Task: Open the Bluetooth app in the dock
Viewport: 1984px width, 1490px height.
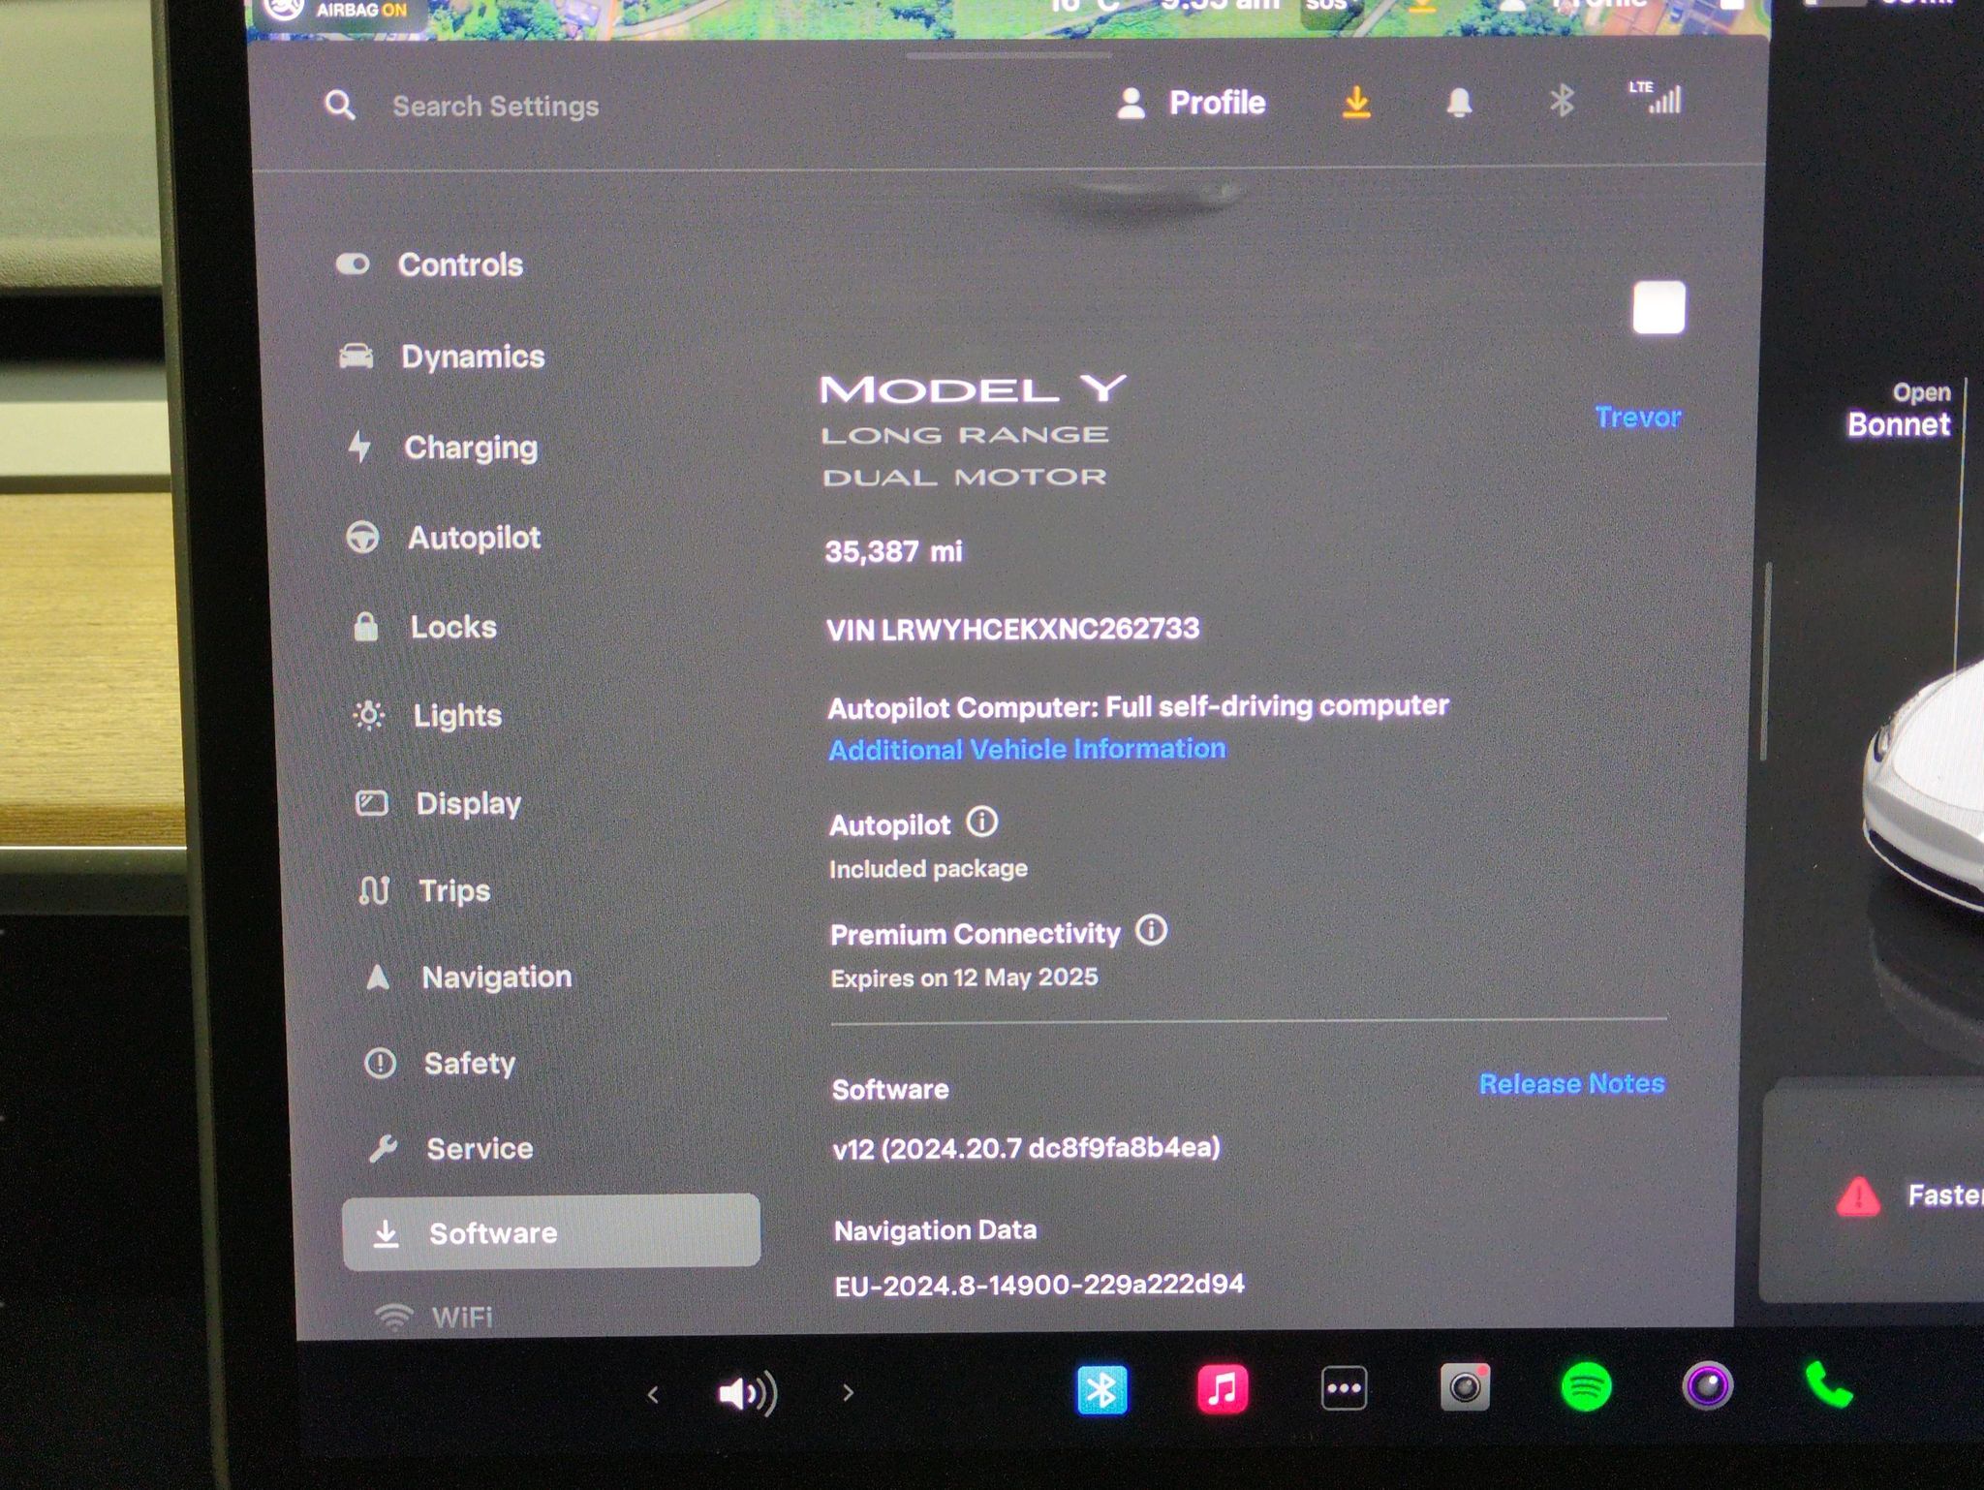Action: tap(1101, 1390)
